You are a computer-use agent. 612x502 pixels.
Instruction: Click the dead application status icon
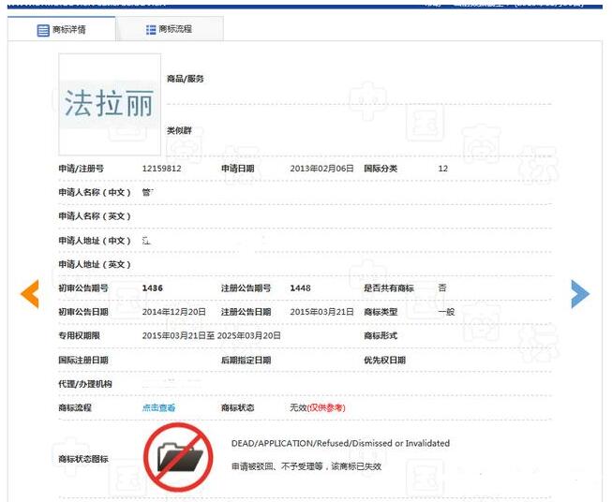pyautogui.click(x=179, y=457)
